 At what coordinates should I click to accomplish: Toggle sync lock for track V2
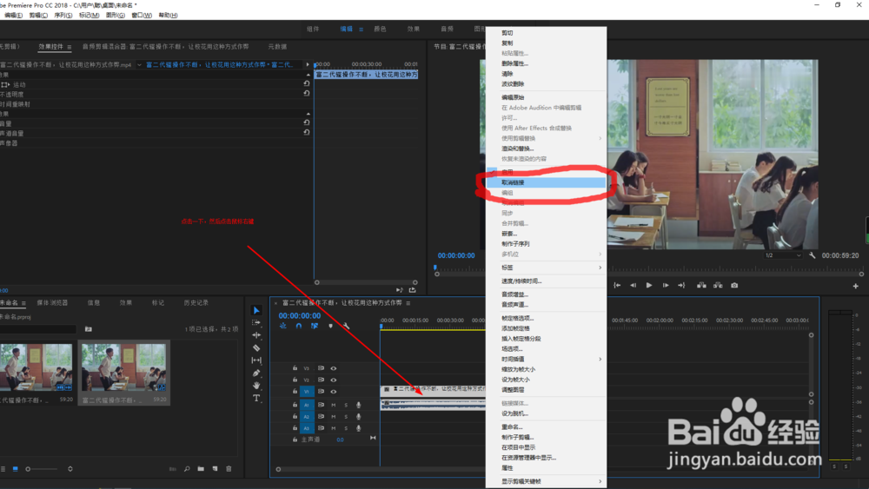[321, 380]
